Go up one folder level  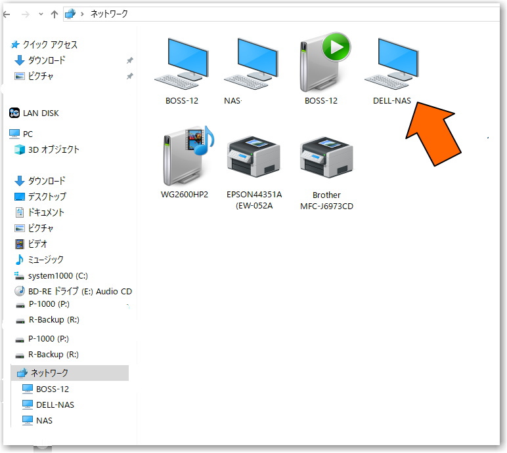tap(55, 14)
